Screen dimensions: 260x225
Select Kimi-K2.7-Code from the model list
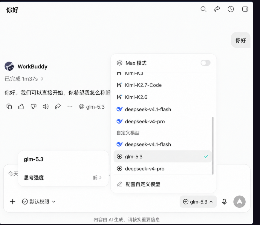coord(163,85)
